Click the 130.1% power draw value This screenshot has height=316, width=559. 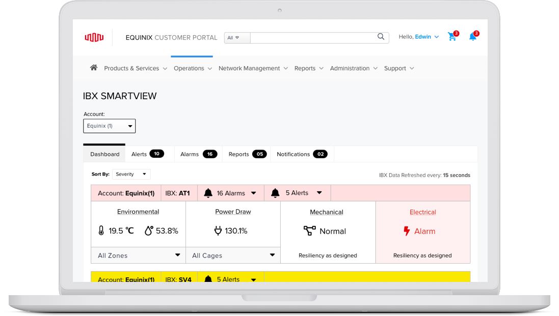click(x=236, y=231)
